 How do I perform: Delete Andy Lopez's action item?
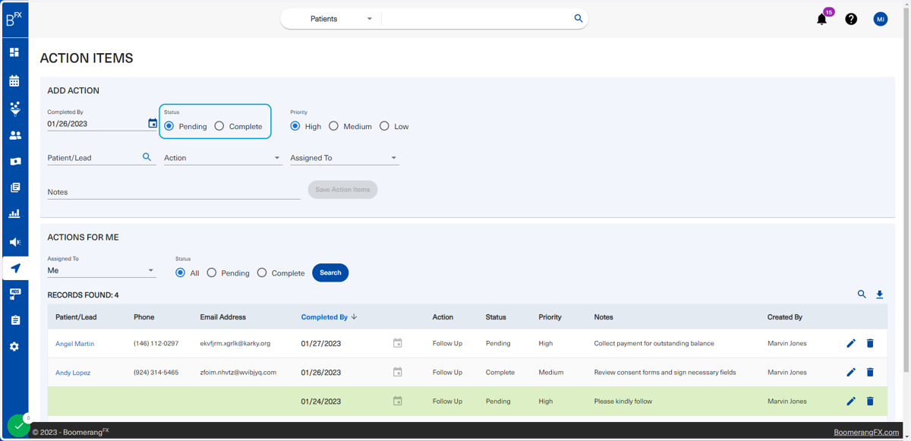[x=870, y=372]
